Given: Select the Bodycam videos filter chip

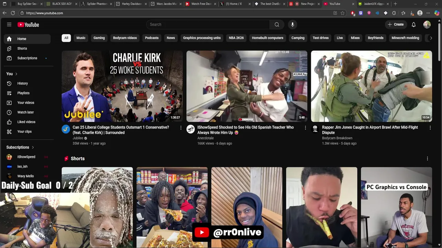Looking at the screenshot, I should coord(125,38).
